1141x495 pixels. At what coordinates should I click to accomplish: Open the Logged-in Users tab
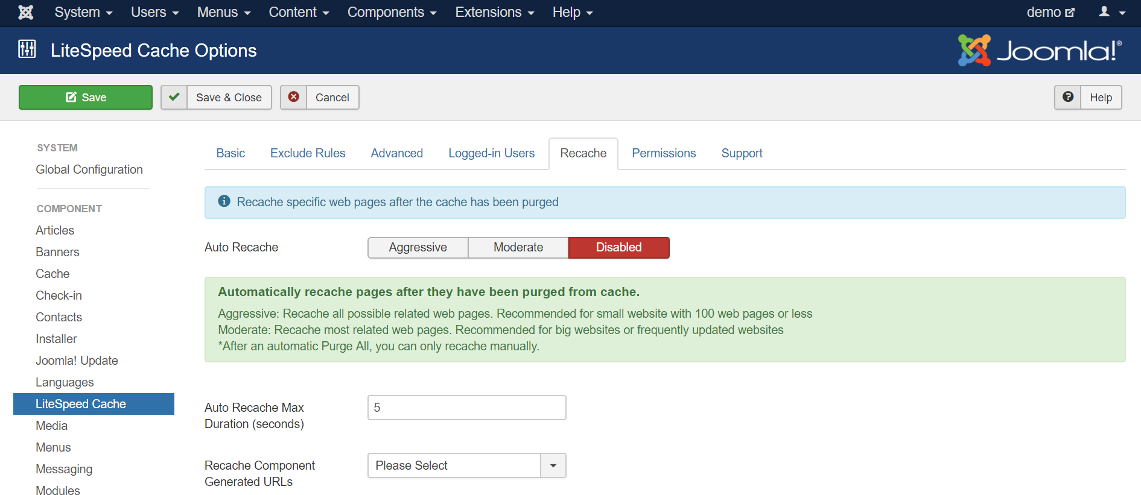point(492,153)
